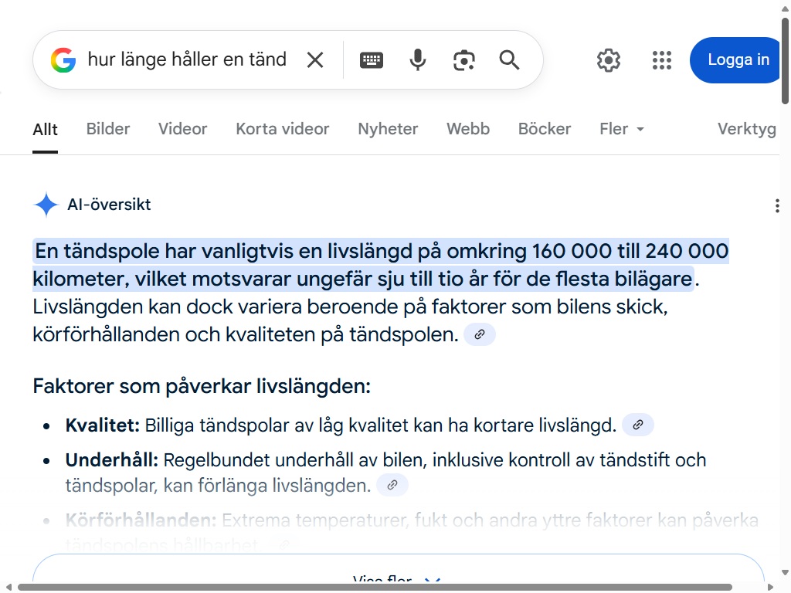Open the Google apps grid
The height and width of the screenshot is (593, 791).
[x=662, y=60]
